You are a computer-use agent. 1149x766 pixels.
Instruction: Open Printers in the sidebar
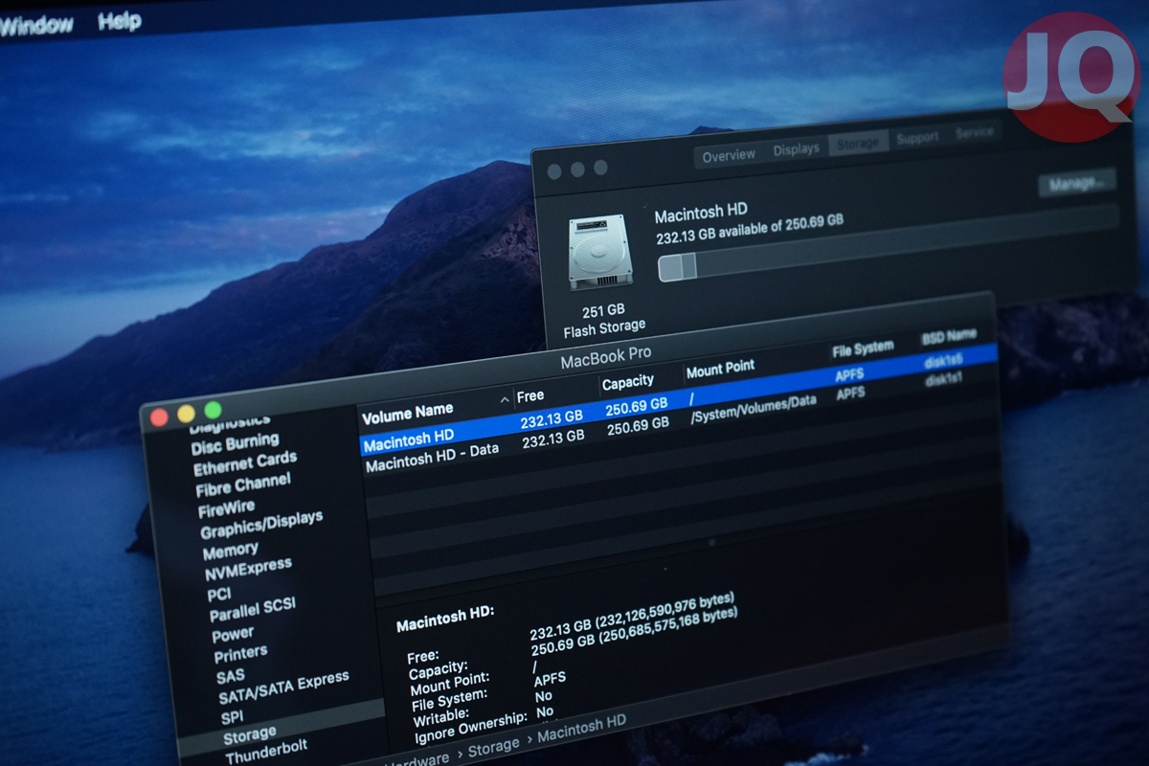pos(240,655)
